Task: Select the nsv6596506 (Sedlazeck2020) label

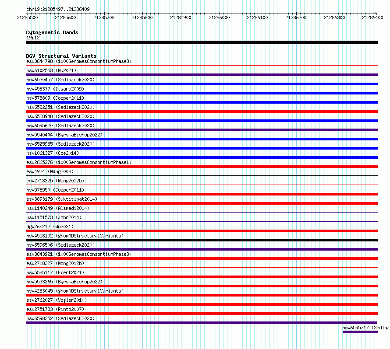Action: point(60,245)
